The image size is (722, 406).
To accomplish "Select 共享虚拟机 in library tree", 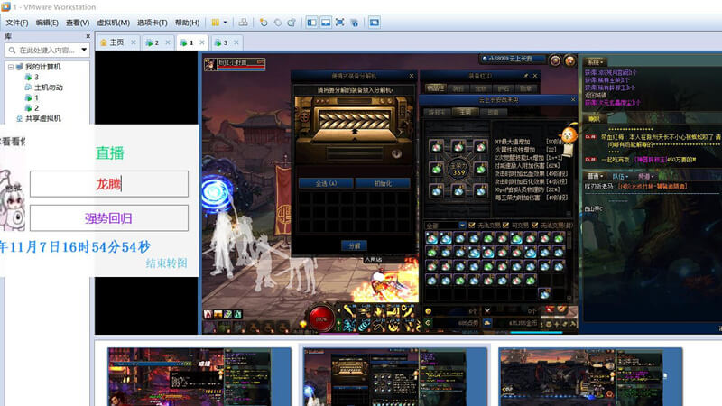I will pos(39,118).
